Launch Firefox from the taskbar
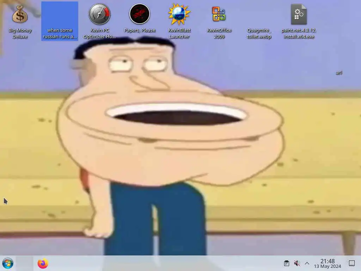Viewport: 361px width, 271px height. [43, 263]
